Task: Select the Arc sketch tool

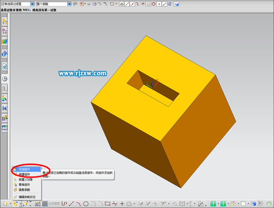Action: 78,204
